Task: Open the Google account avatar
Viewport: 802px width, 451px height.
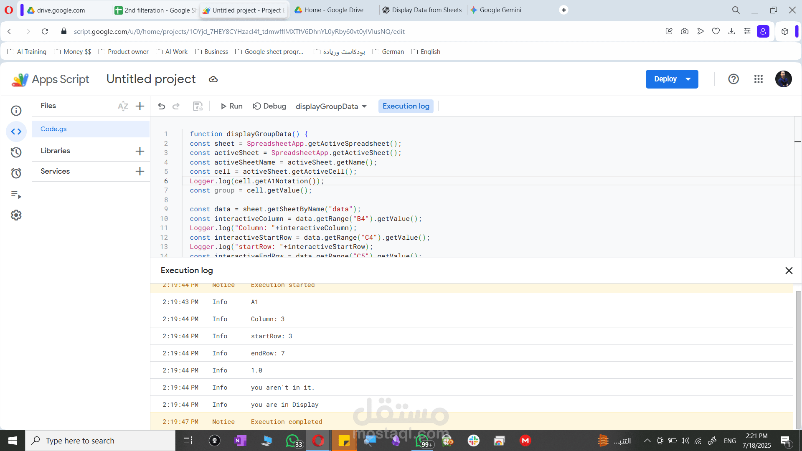Action: point(784,79)
